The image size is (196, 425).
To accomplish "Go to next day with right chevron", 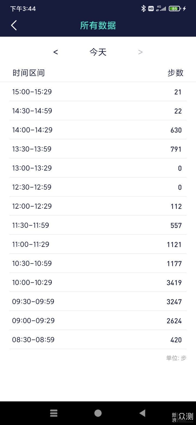I will 140,52.
